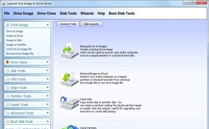Viewport: 209px width, 129px height.
Task: Expand the VHD Tools sidebar section
Action: [48, 79]
